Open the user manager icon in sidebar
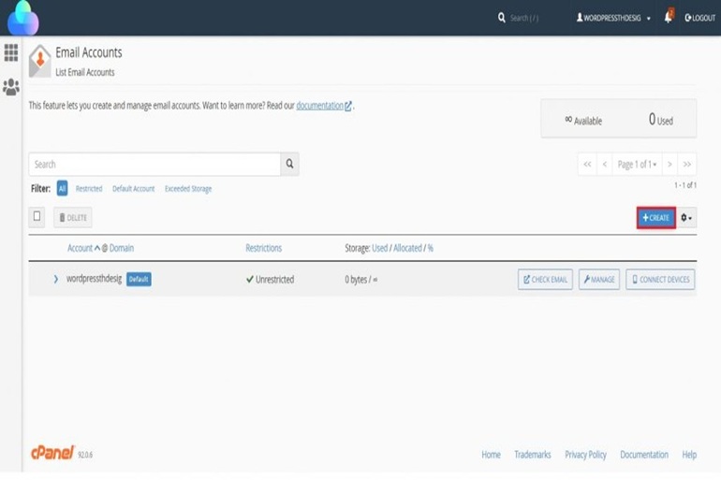 (x=11, y=87)
